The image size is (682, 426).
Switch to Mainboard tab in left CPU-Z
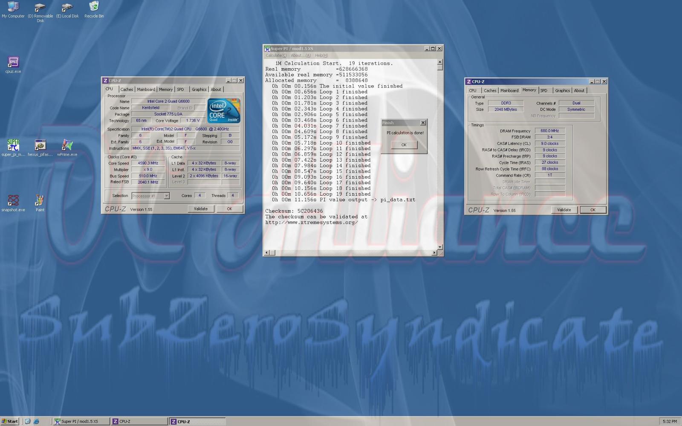click(x=146, y=90)
